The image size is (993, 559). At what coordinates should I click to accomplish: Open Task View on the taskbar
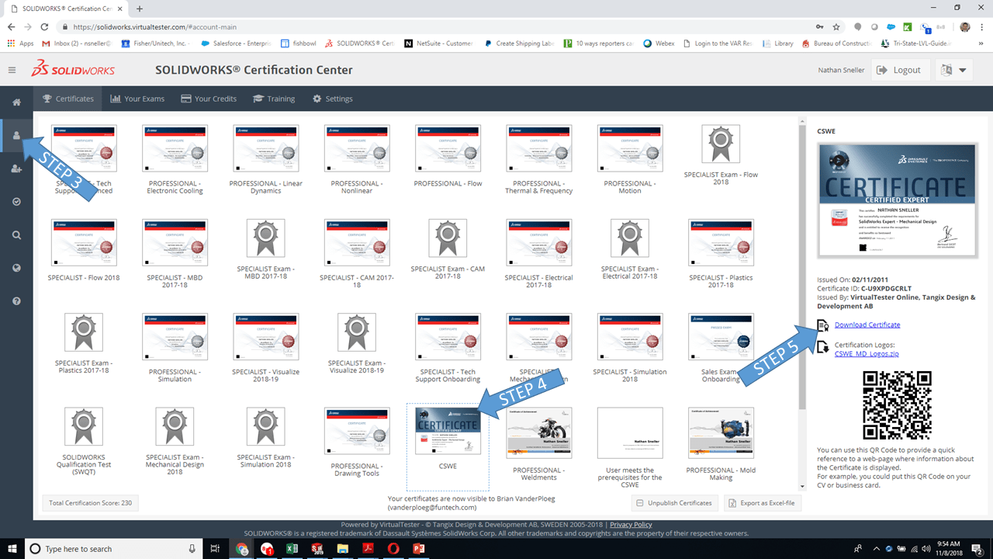[x=216, y=549]
